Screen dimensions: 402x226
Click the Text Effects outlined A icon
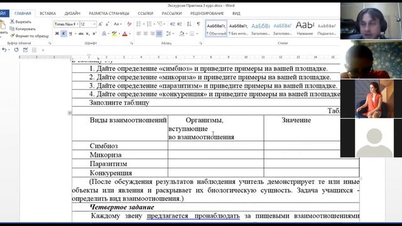tap(104, 33)
